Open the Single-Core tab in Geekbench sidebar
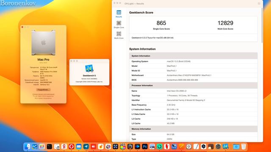The image size is (271, 152). coord(119,24)
